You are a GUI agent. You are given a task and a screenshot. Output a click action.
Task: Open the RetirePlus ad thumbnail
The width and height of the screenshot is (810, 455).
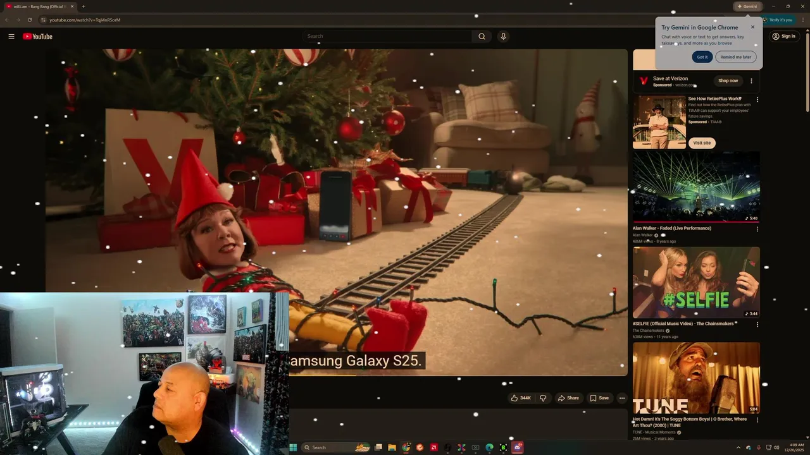(659, 122)
